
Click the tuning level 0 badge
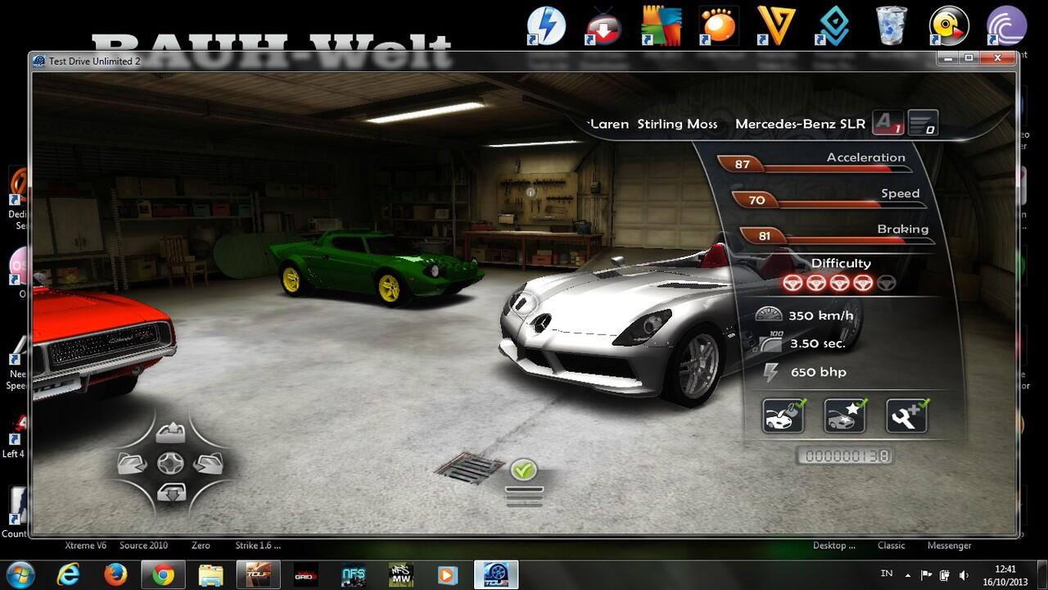[x=923, y=124]
